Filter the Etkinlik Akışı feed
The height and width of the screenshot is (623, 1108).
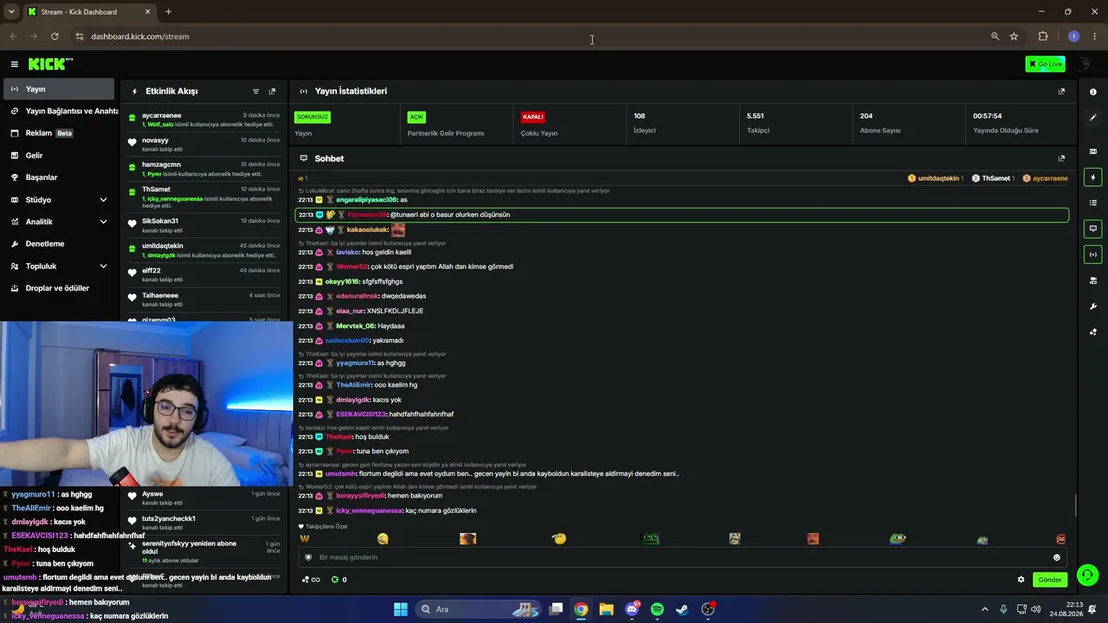[255, 91]
